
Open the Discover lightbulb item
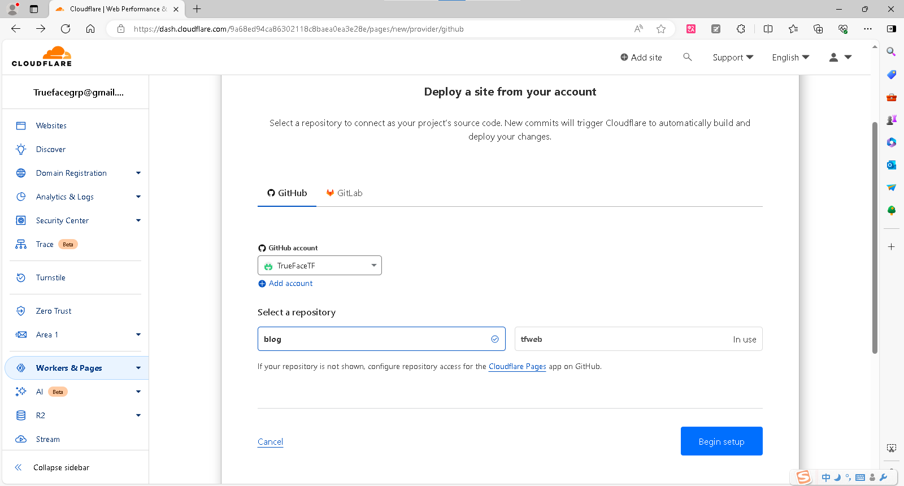[50, 149]
